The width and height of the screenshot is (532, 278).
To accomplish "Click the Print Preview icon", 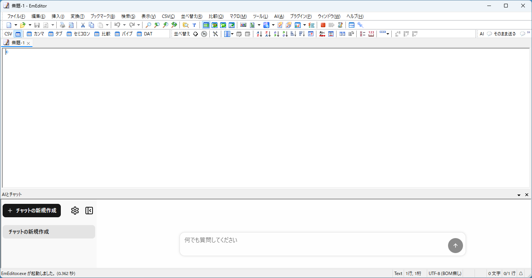I will pyautogui.click(x=71, y=25).
